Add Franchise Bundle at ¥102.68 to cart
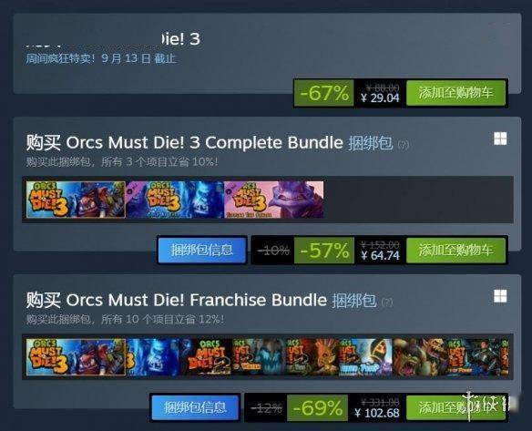The width and height of the screenshot is (532, 431). click(x=455, y=407)
